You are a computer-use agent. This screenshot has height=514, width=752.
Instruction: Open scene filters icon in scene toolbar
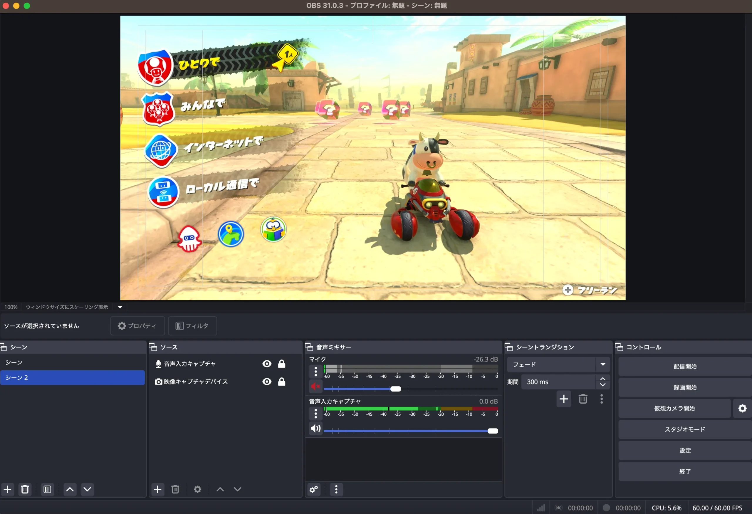tap(47, 489)
